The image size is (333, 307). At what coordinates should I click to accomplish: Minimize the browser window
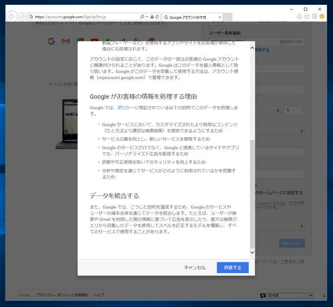[x=291, y=9]
